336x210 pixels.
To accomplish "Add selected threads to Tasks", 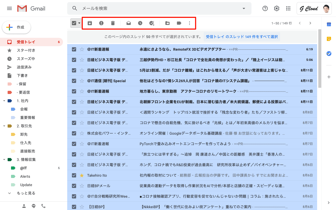I will coord(152,23).
